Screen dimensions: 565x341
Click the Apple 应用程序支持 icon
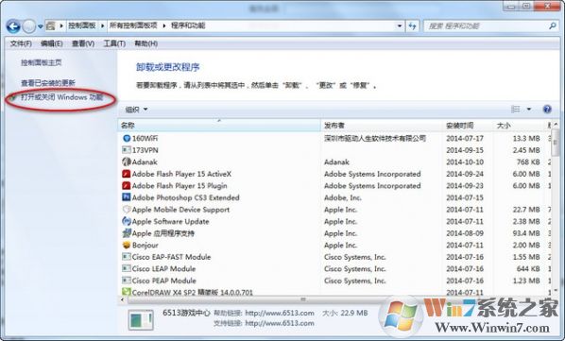(127, 233)
